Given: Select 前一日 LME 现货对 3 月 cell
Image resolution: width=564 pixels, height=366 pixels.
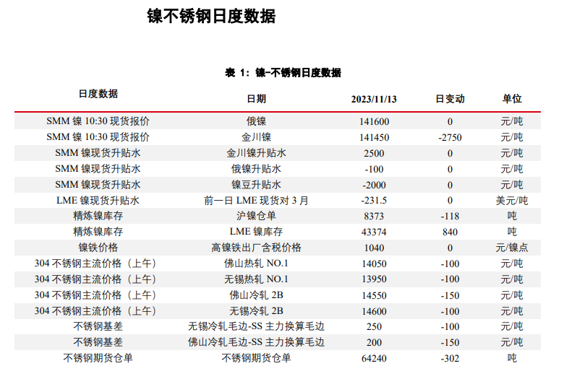Looking at the screenshot, I should coord(256,201).
